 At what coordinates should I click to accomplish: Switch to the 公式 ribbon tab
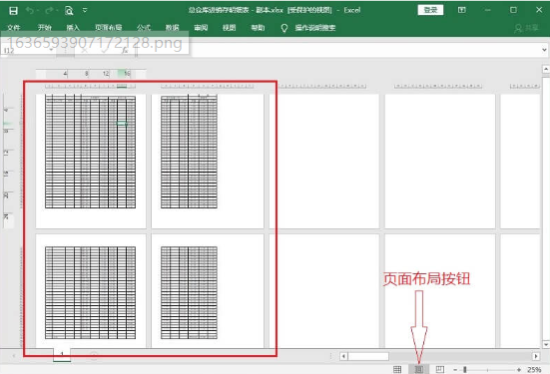144,27
